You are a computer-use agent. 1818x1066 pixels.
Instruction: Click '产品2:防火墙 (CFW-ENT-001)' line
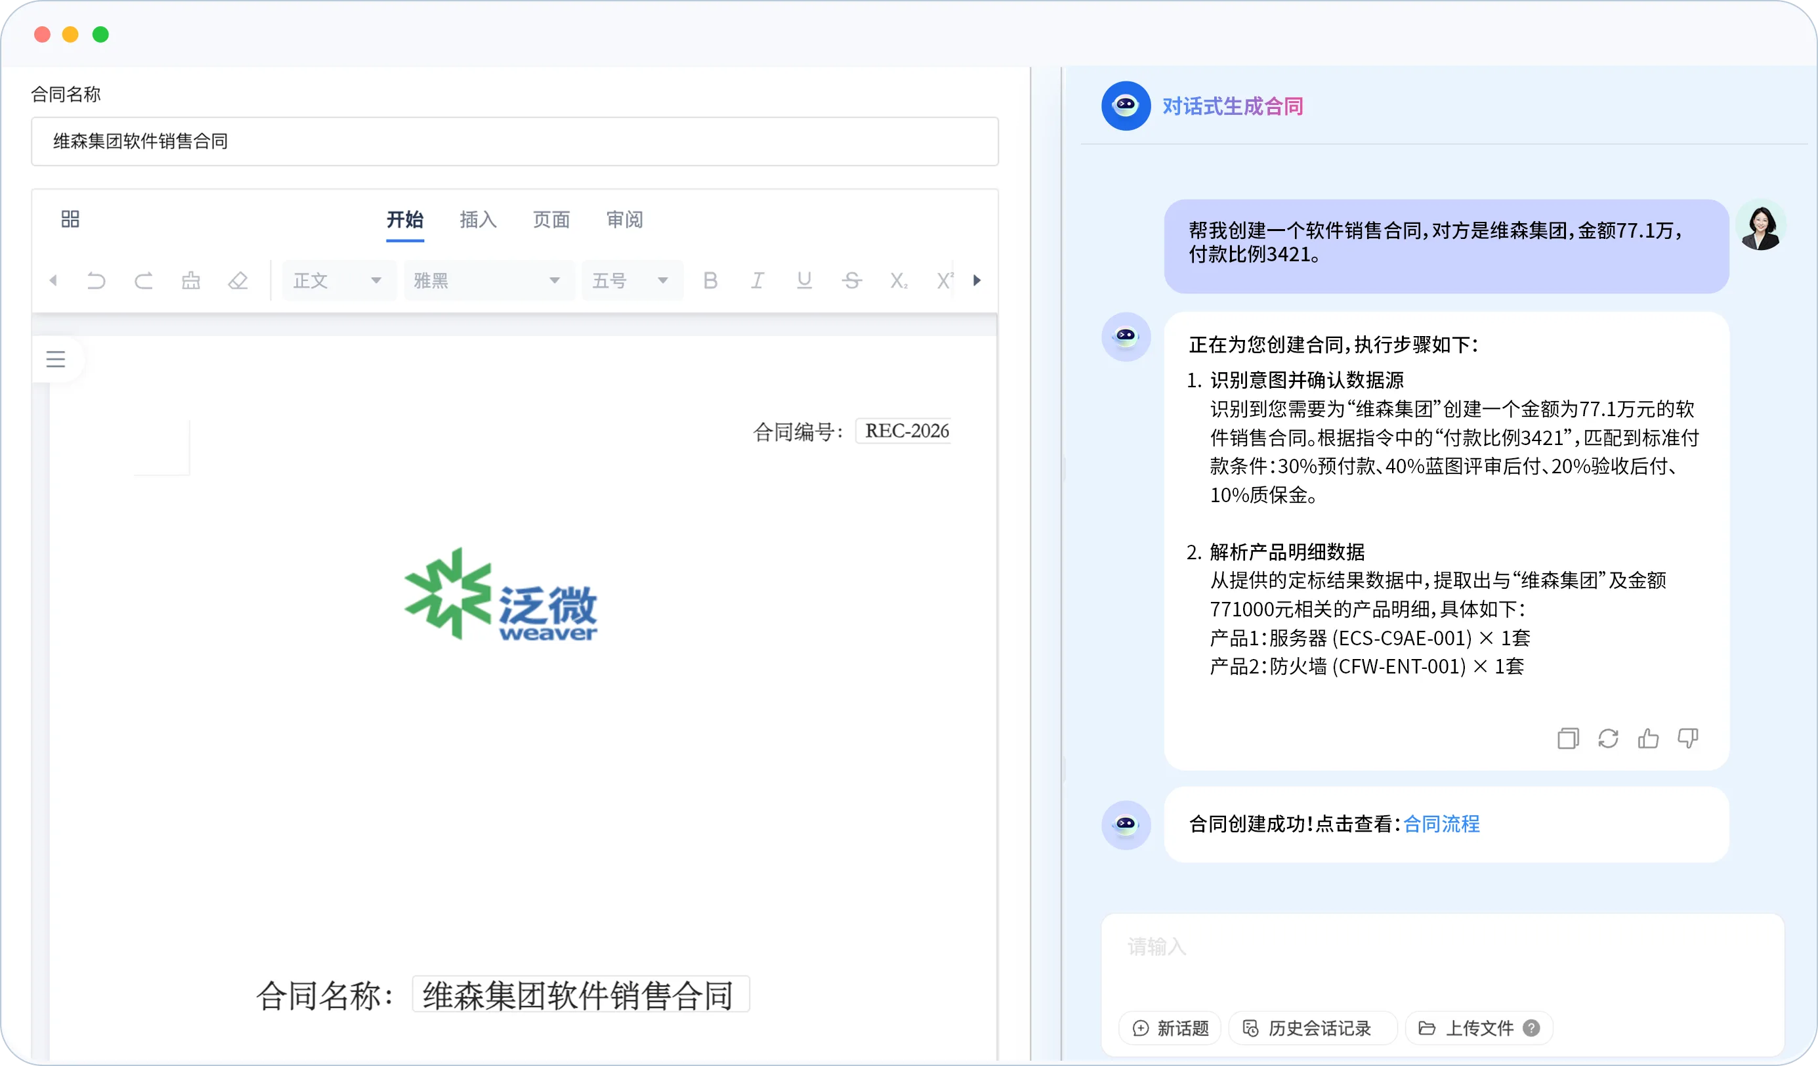[1367, 666]
